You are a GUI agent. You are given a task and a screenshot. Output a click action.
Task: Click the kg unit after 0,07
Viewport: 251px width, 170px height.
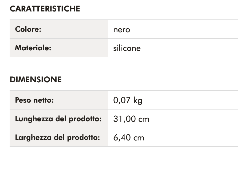138,101
